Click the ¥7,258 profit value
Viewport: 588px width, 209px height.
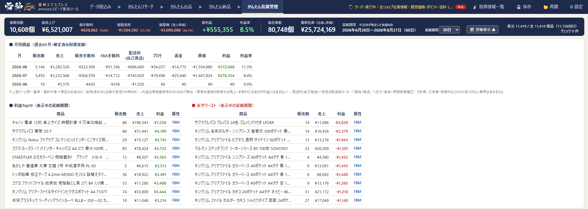tap(160, 122)
